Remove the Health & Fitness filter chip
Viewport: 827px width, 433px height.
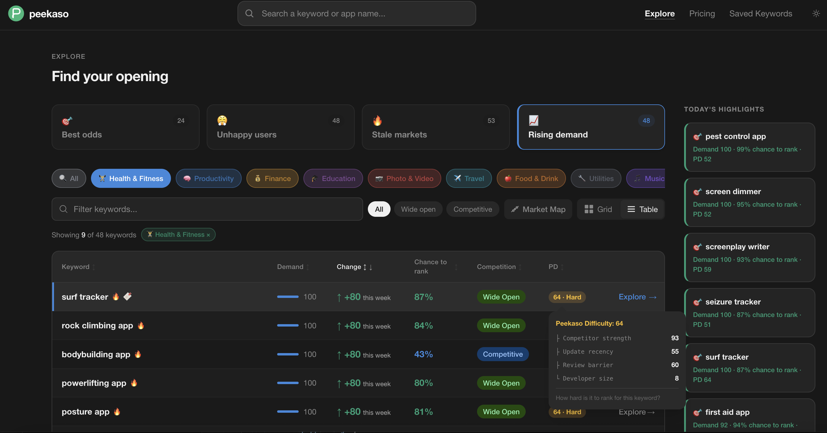tap(208, 235)
